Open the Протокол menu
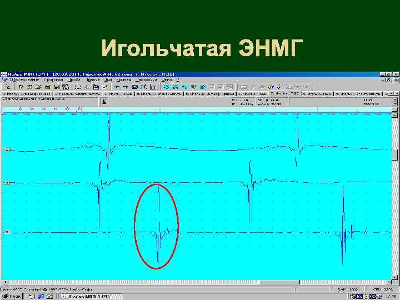 (x=53, y=80)
